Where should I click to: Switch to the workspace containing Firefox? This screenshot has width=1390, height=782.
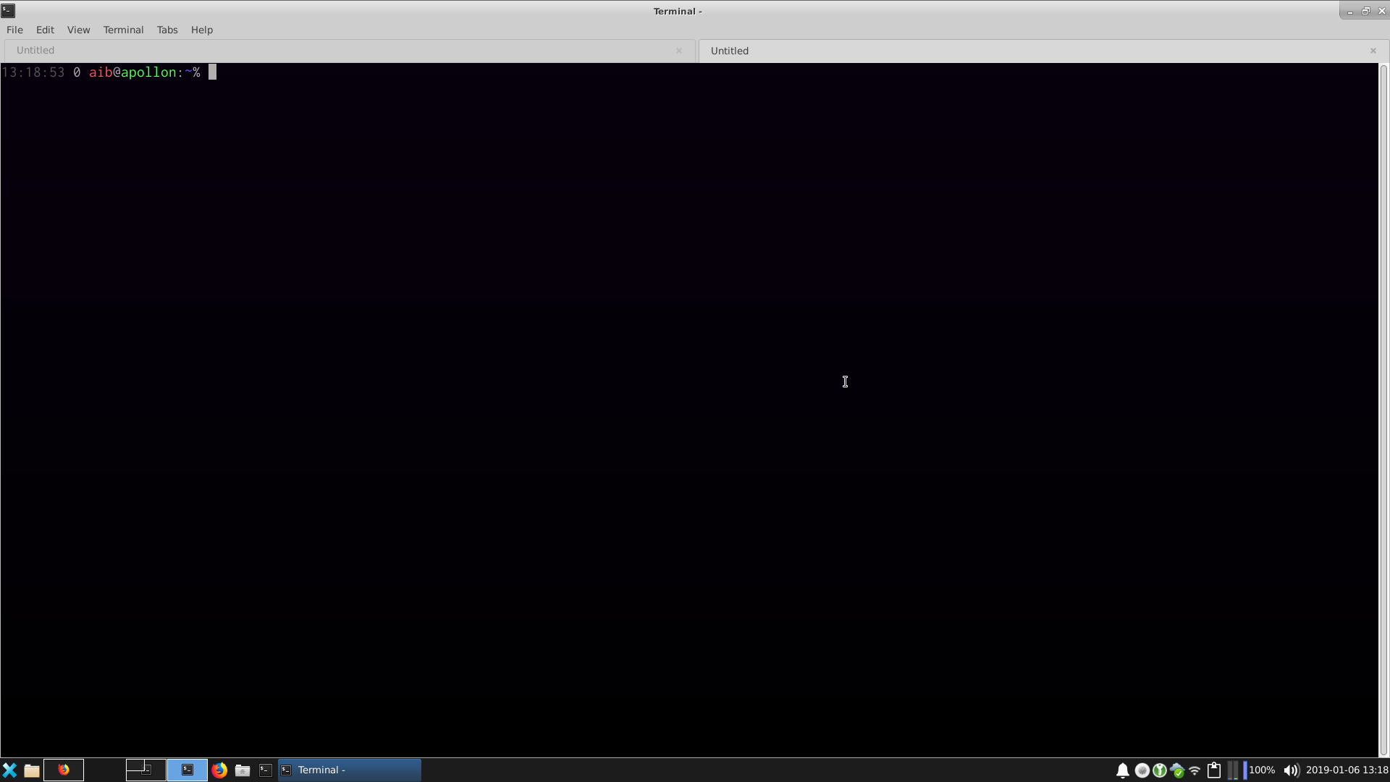pyautogui.click(x=64, y=770)
